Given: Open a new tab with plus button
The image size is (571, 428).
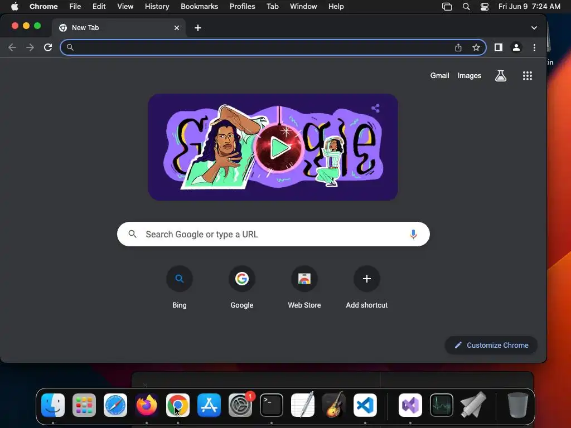Looking at the screenshot, I should [198, 28].
